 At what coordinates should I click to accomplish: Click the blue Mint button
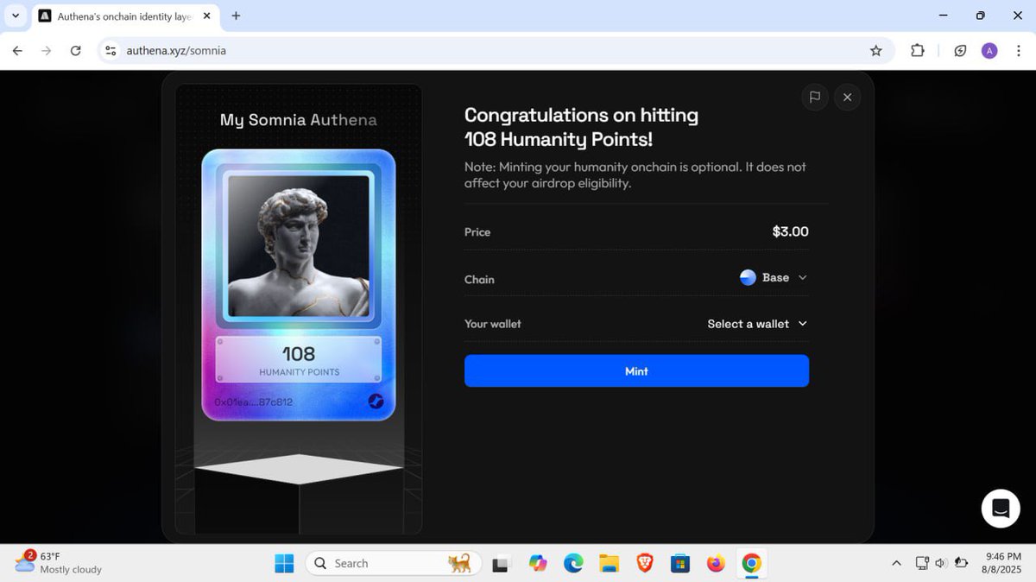coord(636,370)
